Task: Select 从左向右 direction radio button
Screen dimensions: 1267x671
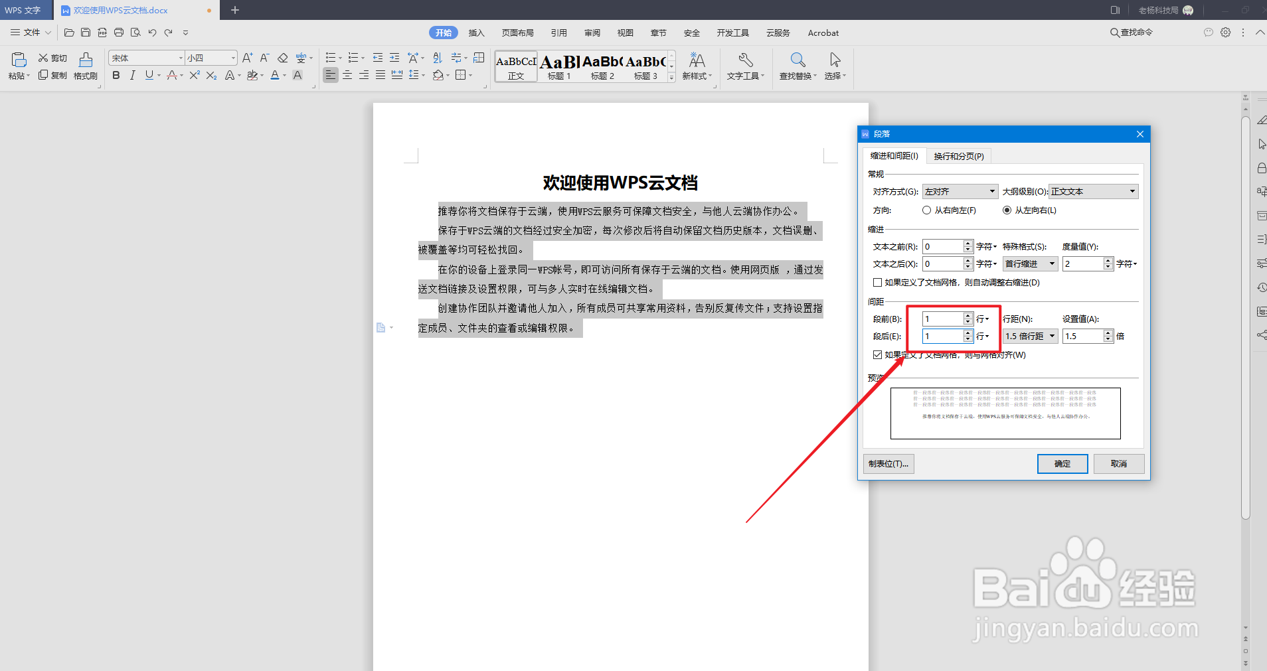Action: click(1007, 210)
